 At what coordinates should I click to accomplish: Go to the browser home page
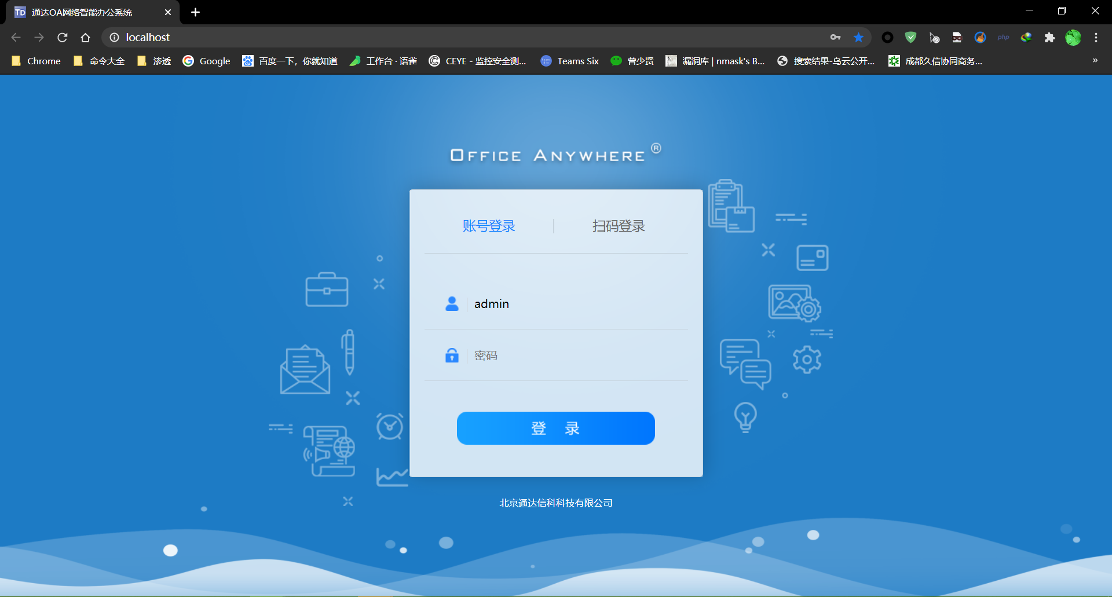pos(86,38)
